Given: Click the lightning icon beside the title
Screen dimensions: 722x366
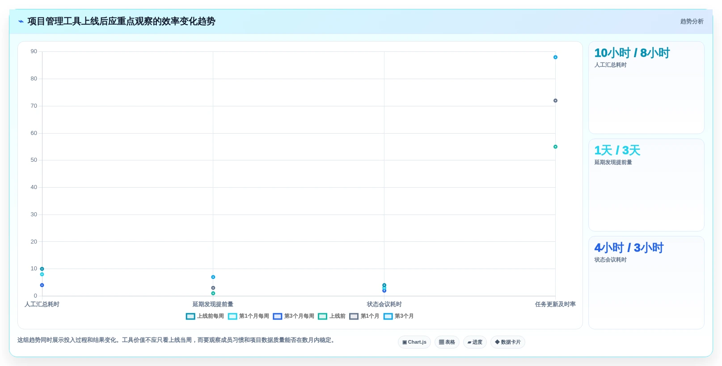Looking at the screenshot, I should tap(21, 21).
